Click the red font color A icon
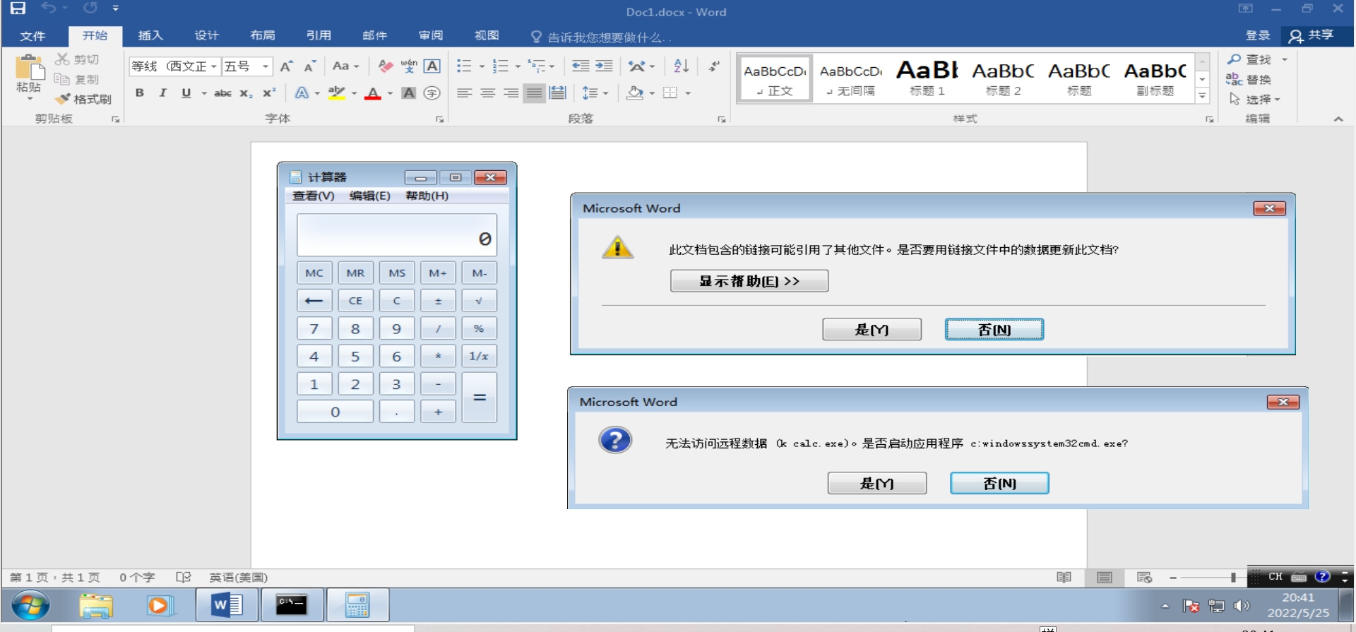The width and height of the screenshot is (1356, 632). (x=373, y=93)
